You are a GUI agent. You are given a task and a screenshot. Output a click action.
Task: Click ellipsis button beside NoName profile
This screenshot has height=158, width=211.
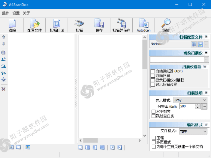pos(206,44)
